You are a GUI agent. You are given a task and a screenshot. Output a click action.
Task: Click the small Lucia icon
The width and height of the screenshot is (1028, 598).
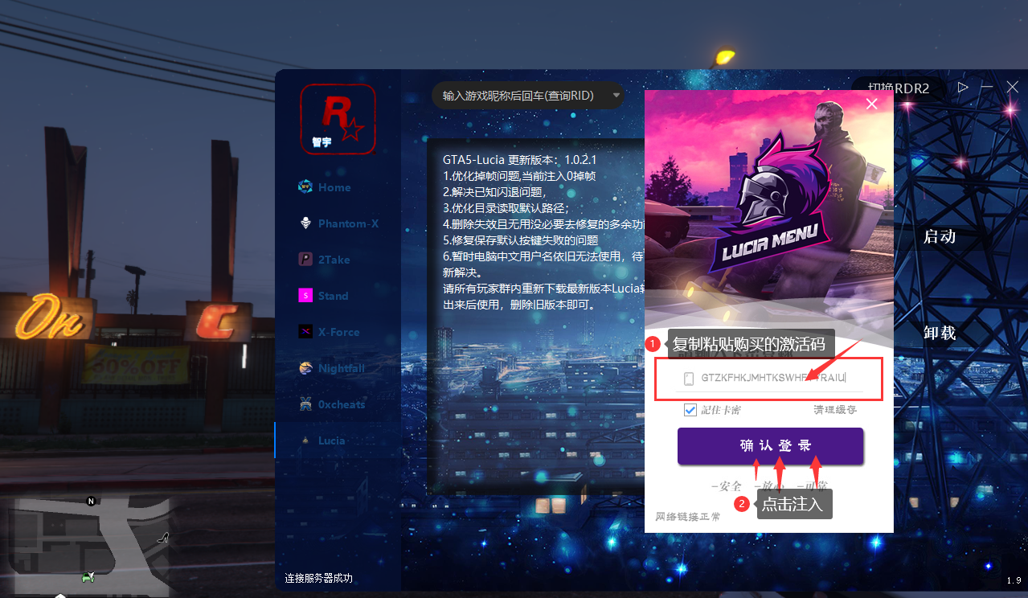point(305,440)
